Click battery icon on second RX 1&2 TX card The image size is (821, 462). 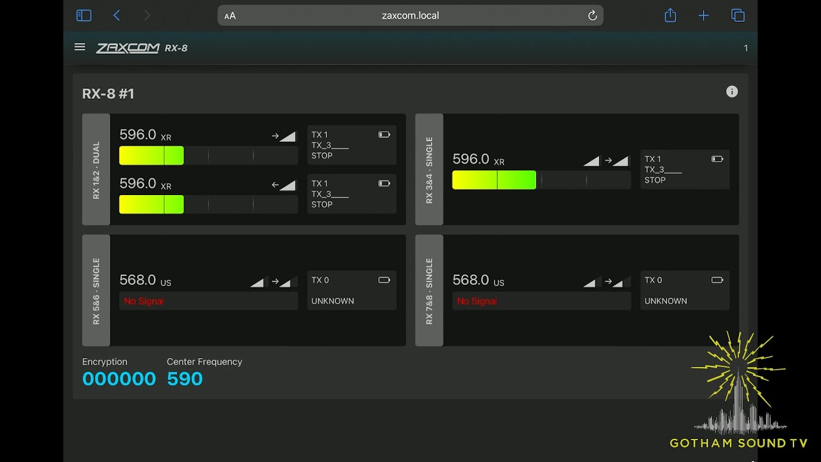click(x=384, y=184)
